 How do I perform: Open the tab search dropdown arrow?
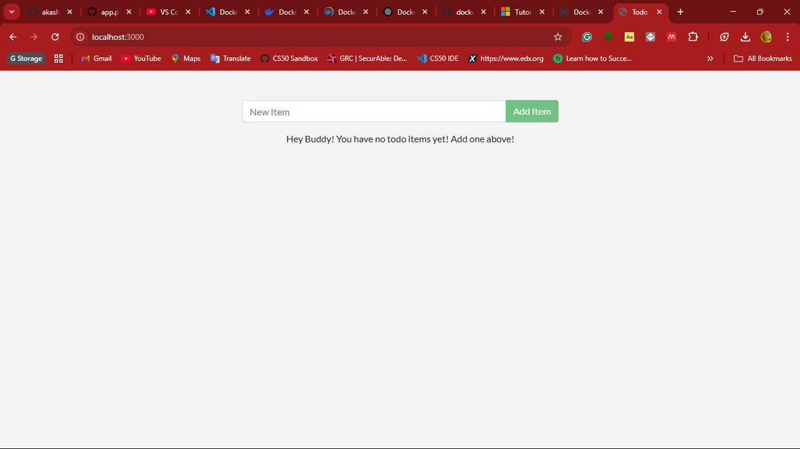pyautogui.click(x=11, y=12)
